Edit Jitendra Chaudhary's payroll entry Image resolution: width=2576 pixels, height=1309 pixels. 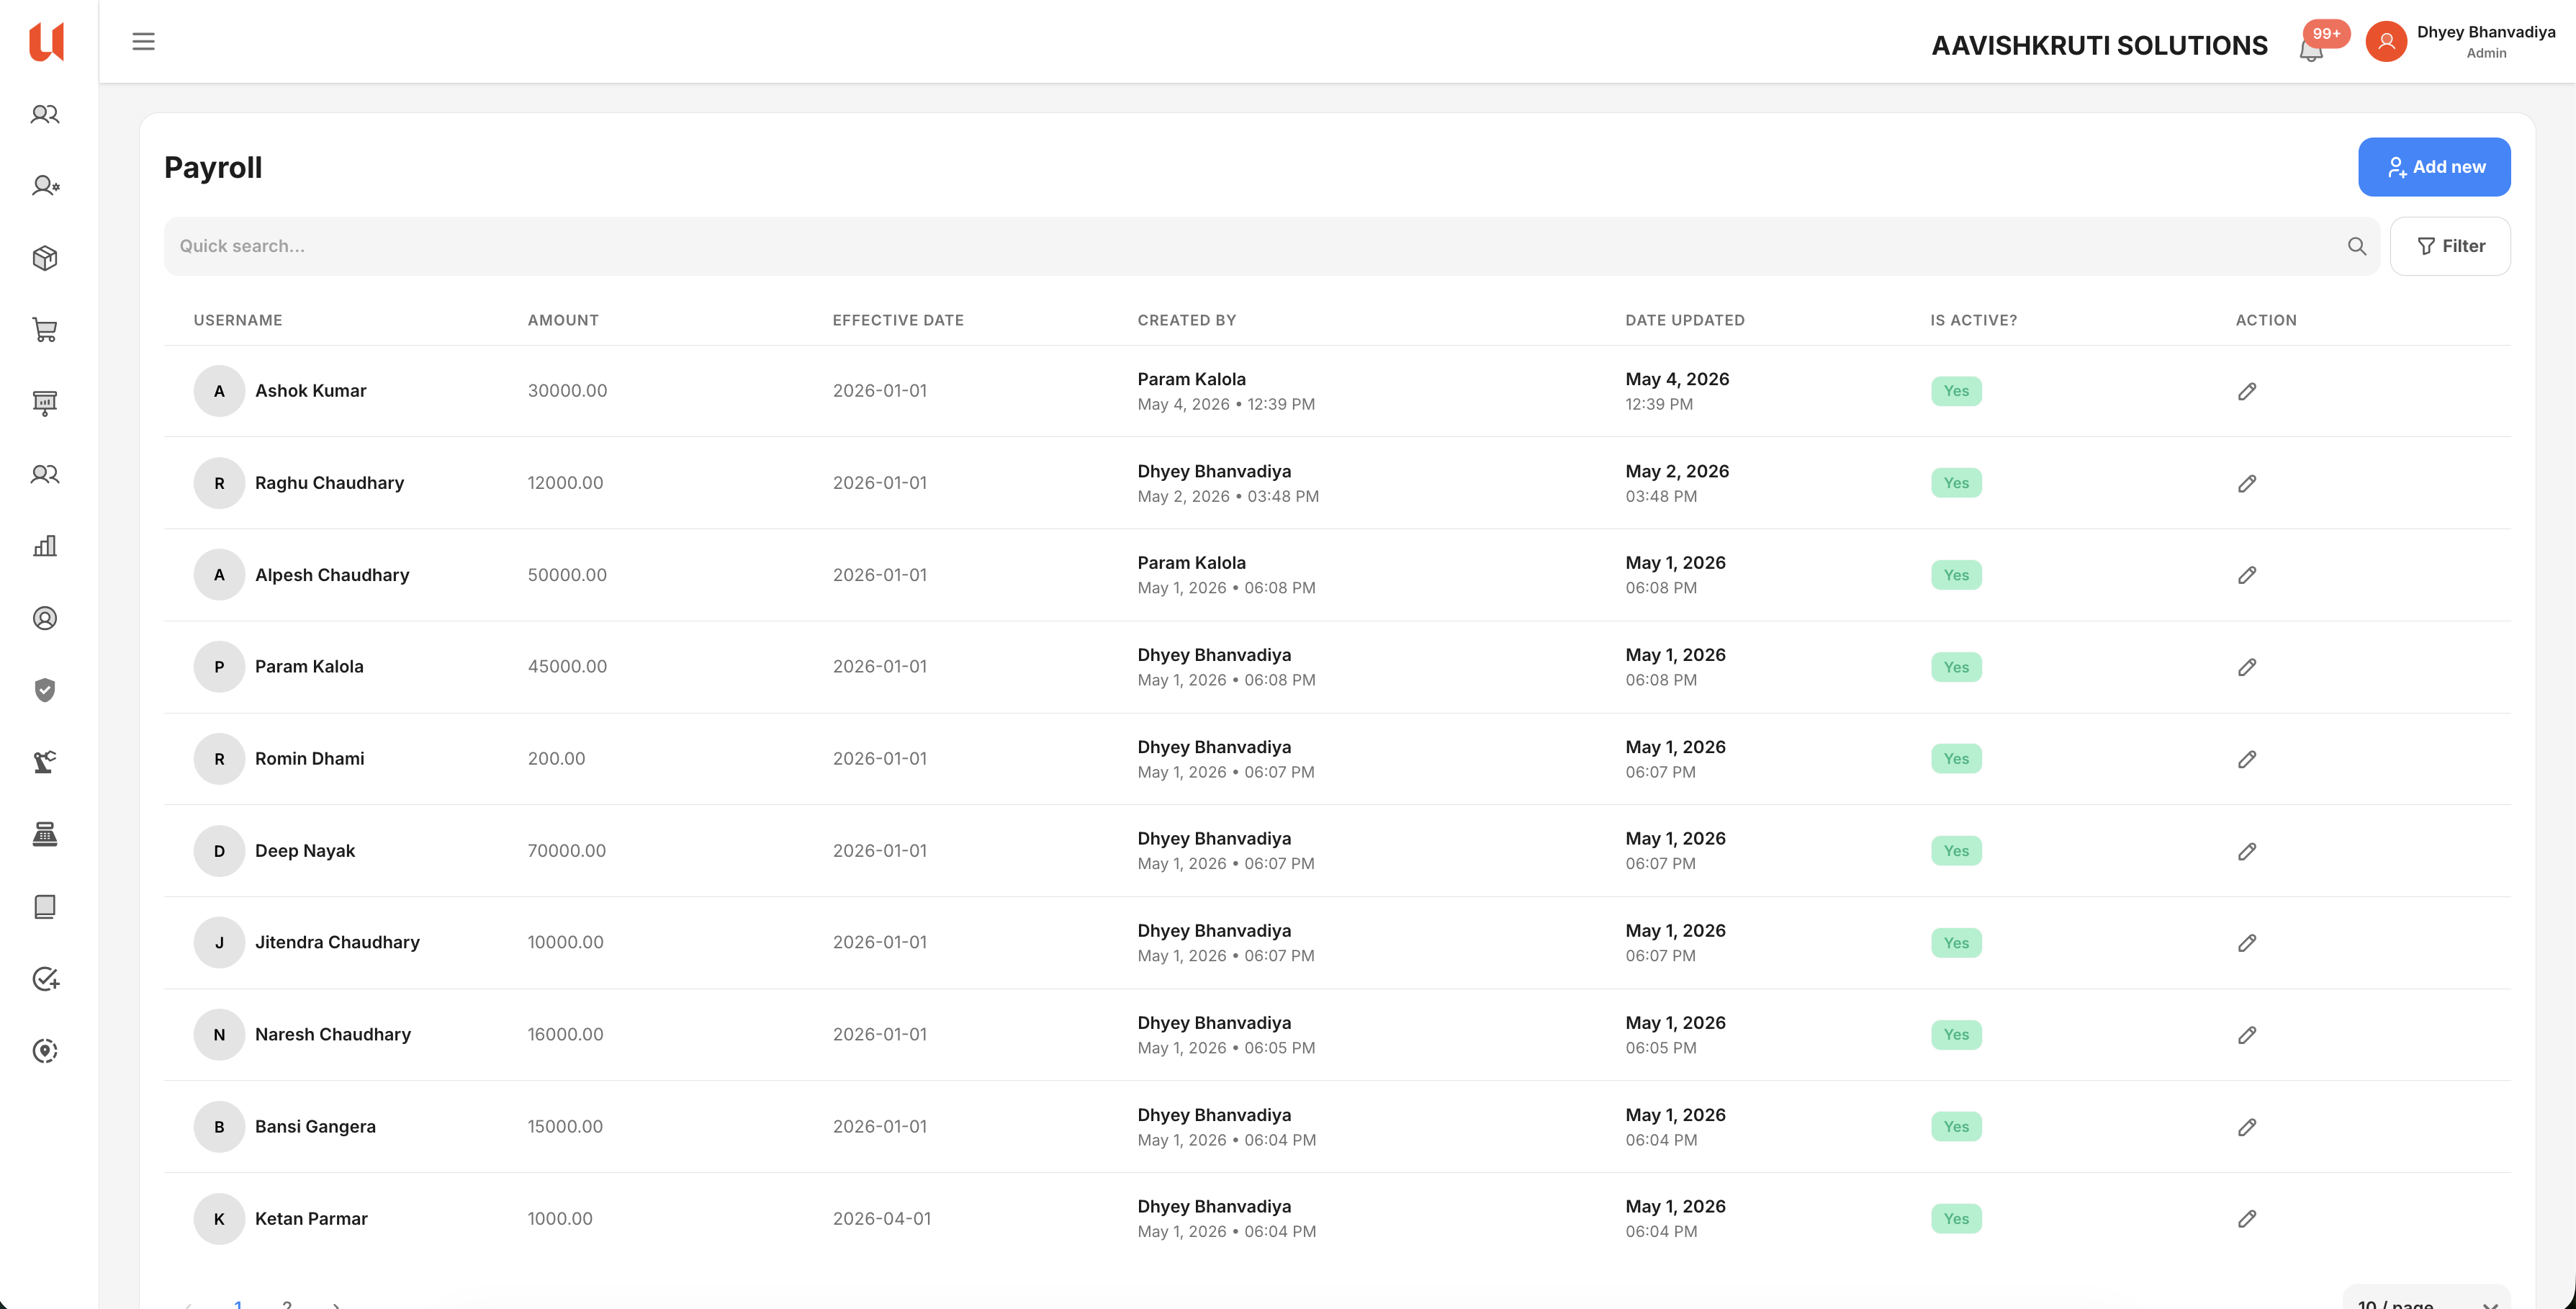(x=2246, y=943)
